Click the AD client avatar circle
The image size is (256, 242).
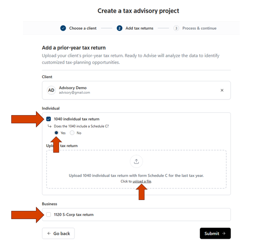pyautogui.click(x=51, y=90)
